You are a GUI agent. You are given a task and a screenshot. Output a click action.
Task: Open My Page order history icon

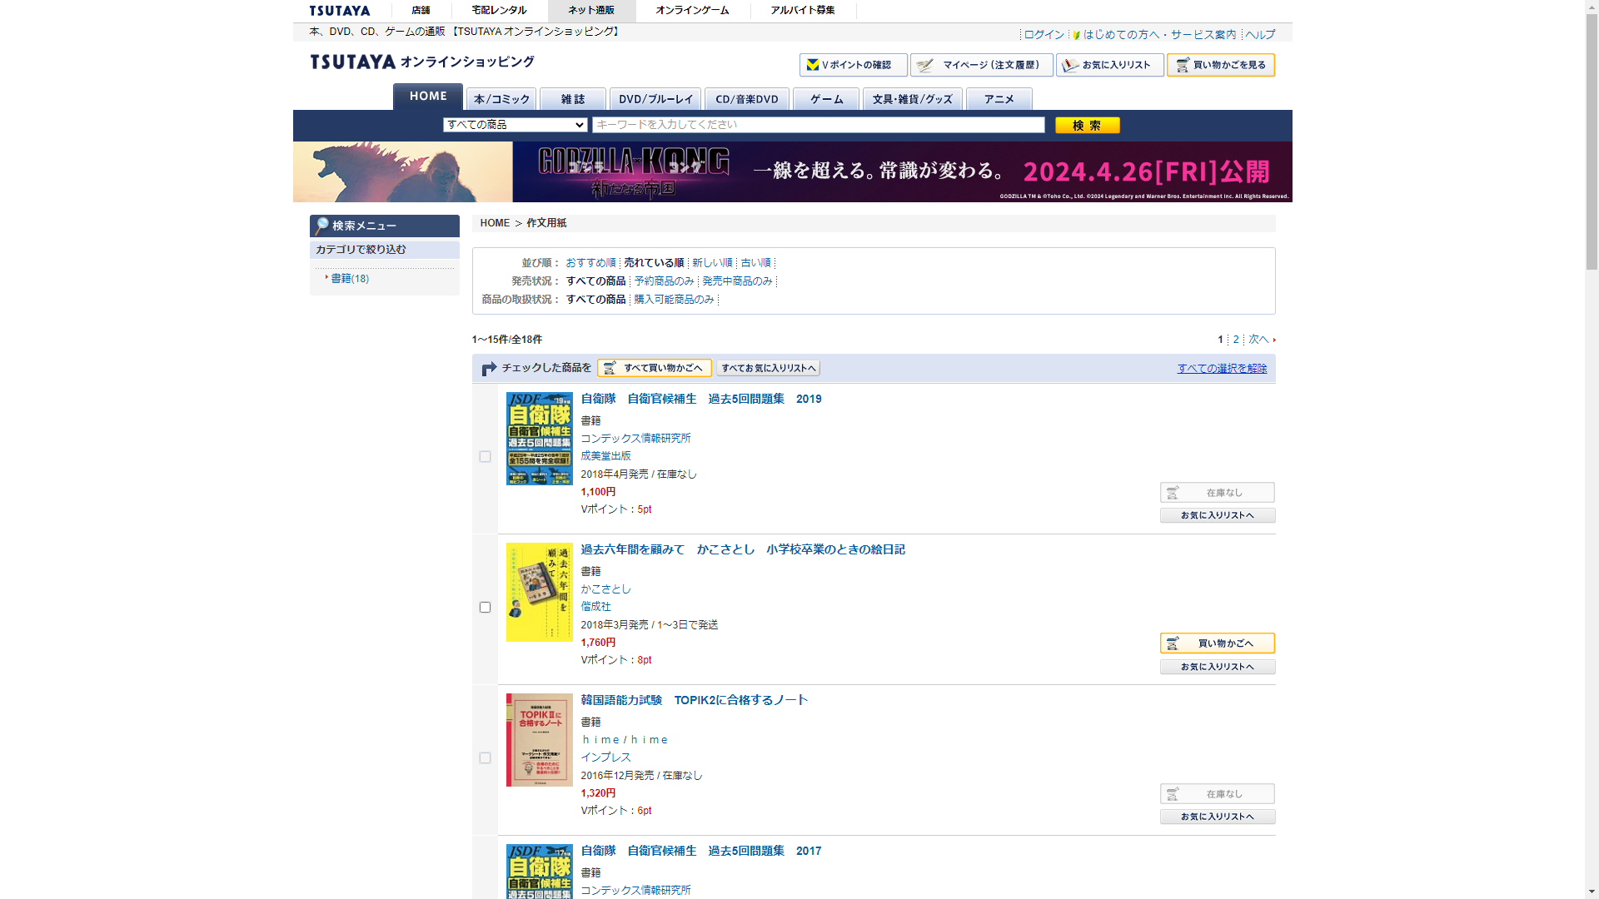coord(925,65)
